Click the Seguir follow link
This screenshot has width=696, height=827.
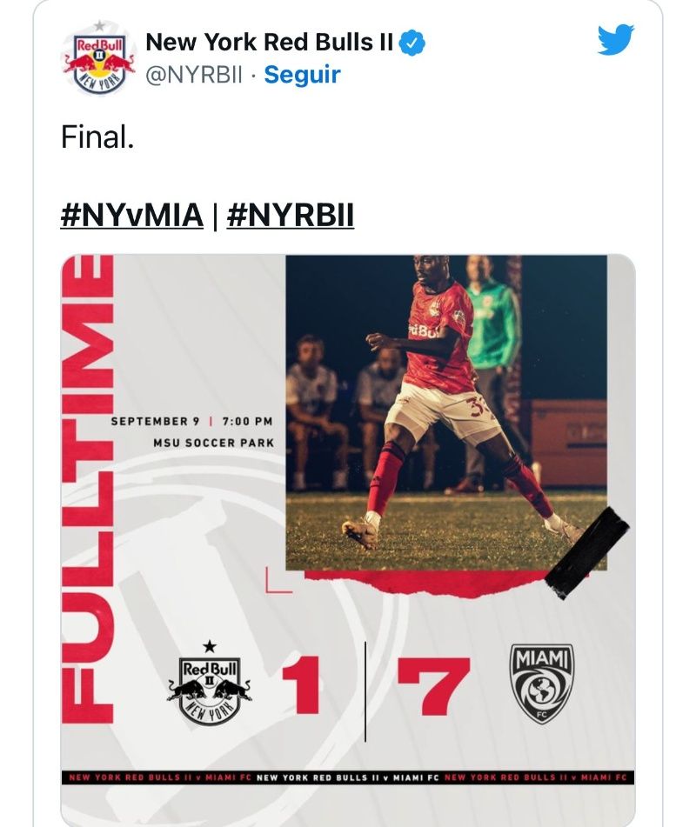pyautogui.click(x=303, y=75)
